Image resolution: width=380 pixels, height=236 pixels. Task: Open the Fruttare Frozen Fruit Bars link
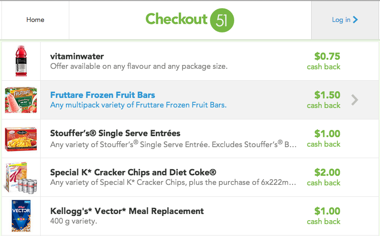point(103,95)
